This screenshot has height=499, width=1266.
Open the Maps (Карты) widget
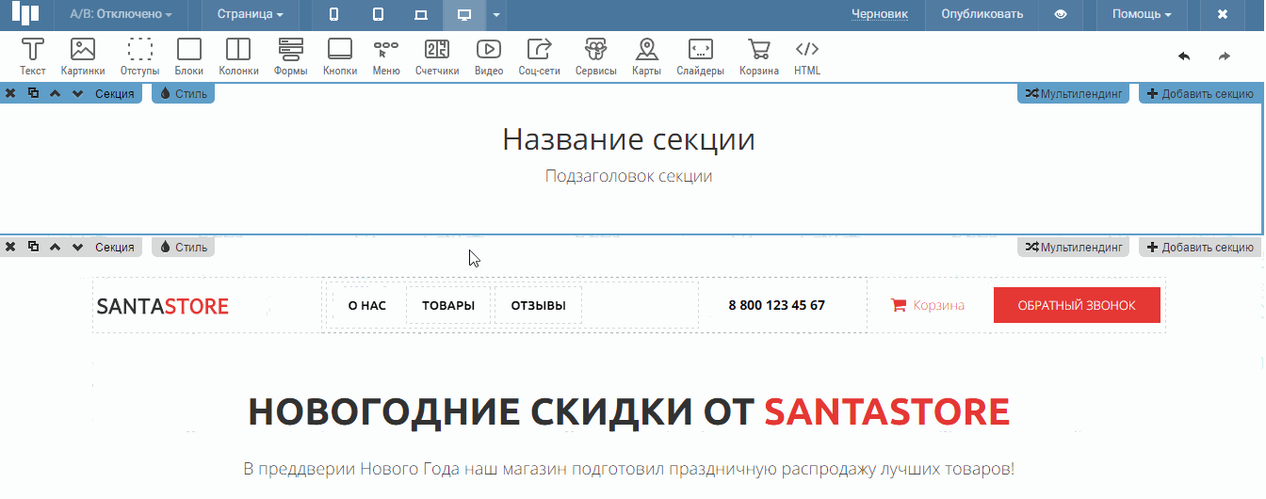pos(646,56)
